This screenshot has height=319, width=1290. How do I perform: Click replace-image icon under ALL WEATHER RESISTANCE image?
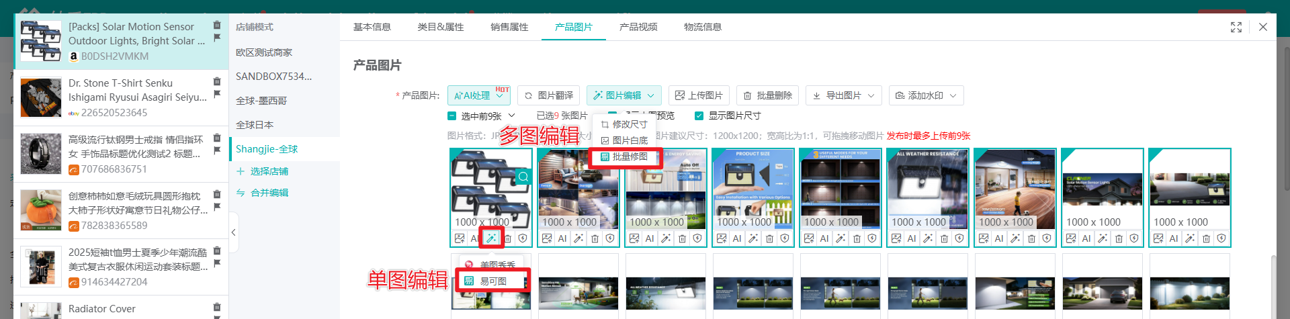(x=896, y=238)
